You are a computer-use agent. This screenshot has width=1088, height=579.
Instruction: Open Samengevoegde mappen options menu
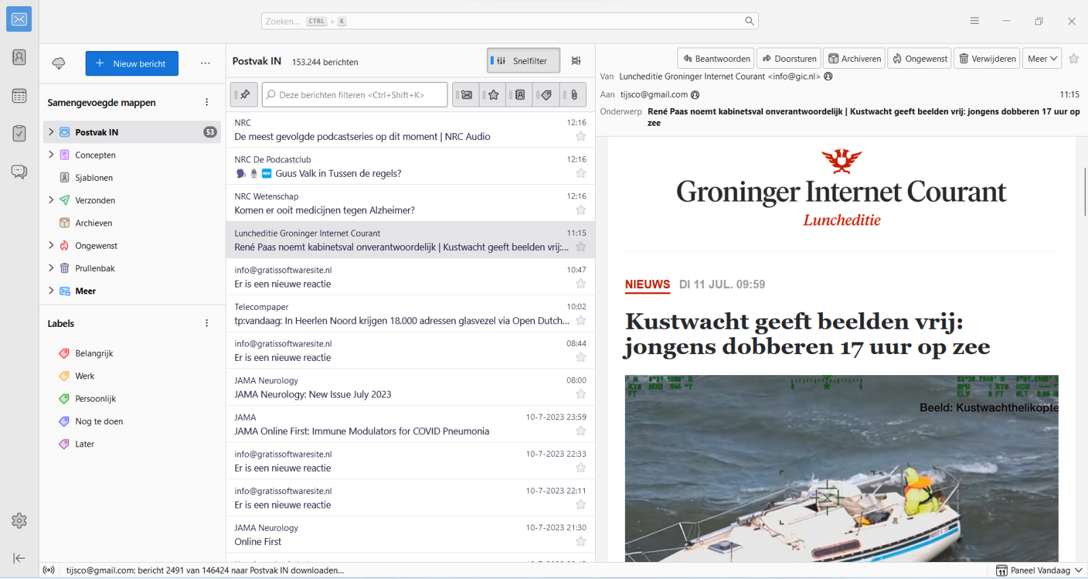[207, 103]
